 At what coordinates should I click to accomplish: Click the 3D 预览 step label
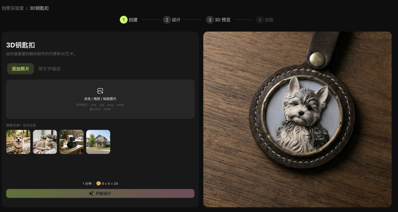click(x=223, y=20)
